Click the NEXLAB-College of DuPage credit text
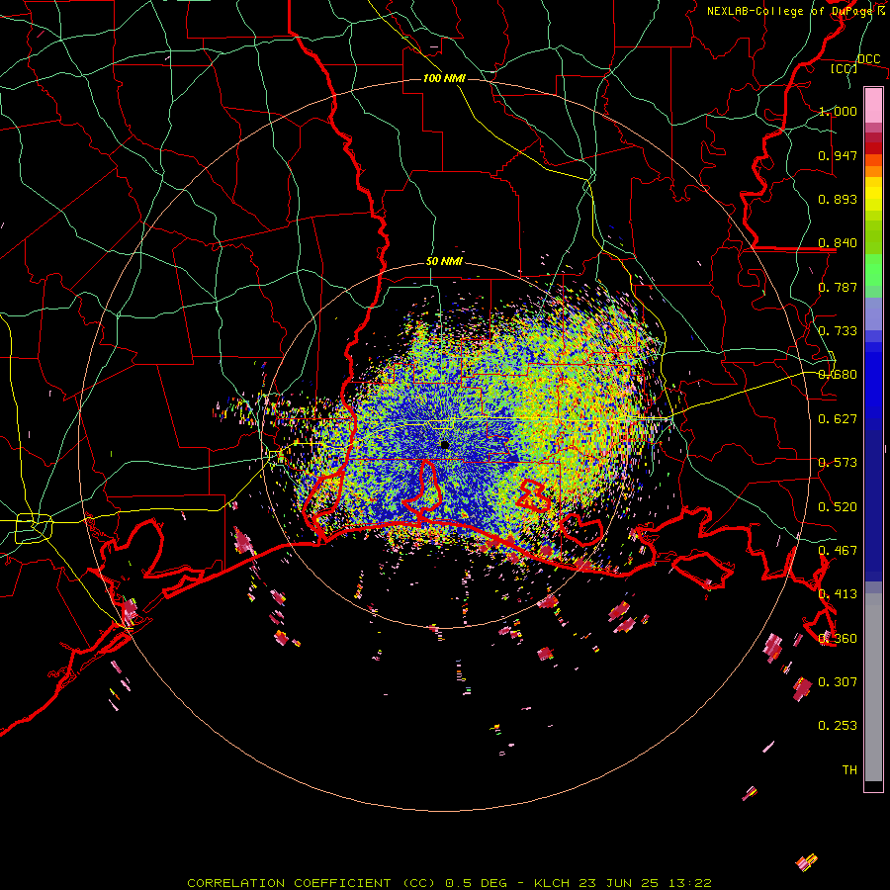This screenshot has height=890, width=890. coord(796,11)
